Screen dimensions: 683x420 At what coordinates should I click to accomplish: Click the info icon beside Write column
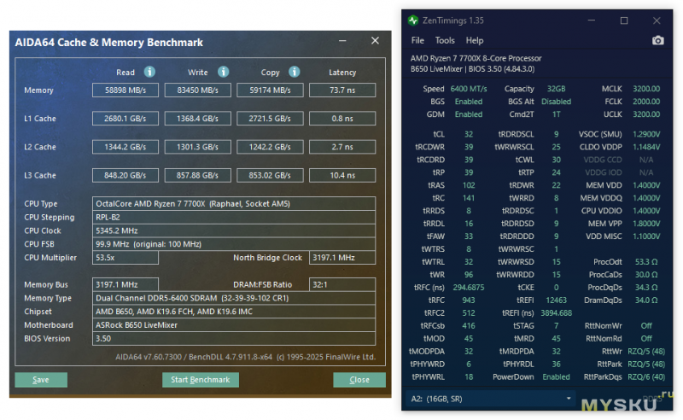click(x=223, y=72)
